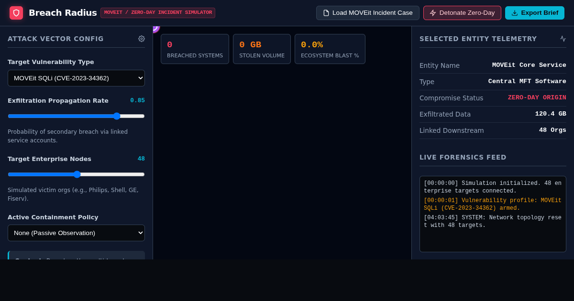Click the 120.4 GB exfiltrated data value

551,114
